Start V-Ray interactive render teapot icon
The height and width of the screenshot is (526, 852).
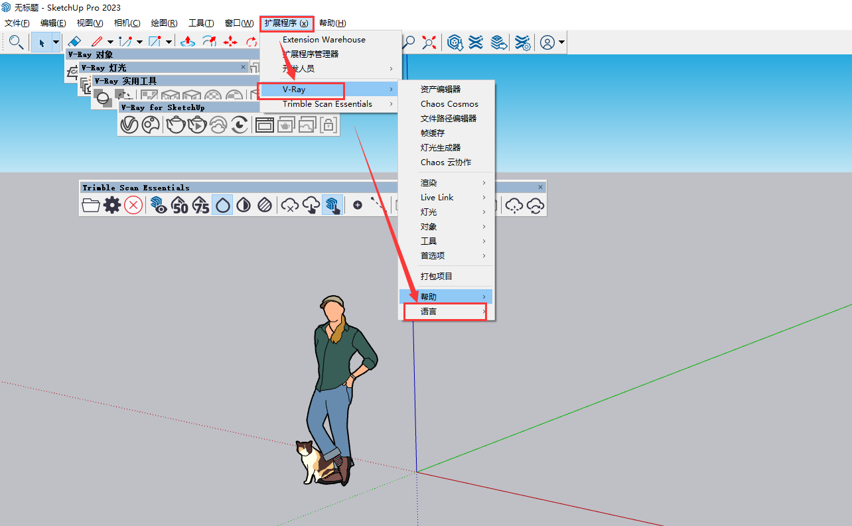click(197, 124)
